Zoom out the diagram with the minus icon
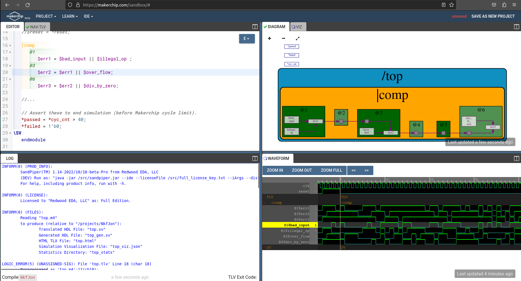 [x=284, y=38]
